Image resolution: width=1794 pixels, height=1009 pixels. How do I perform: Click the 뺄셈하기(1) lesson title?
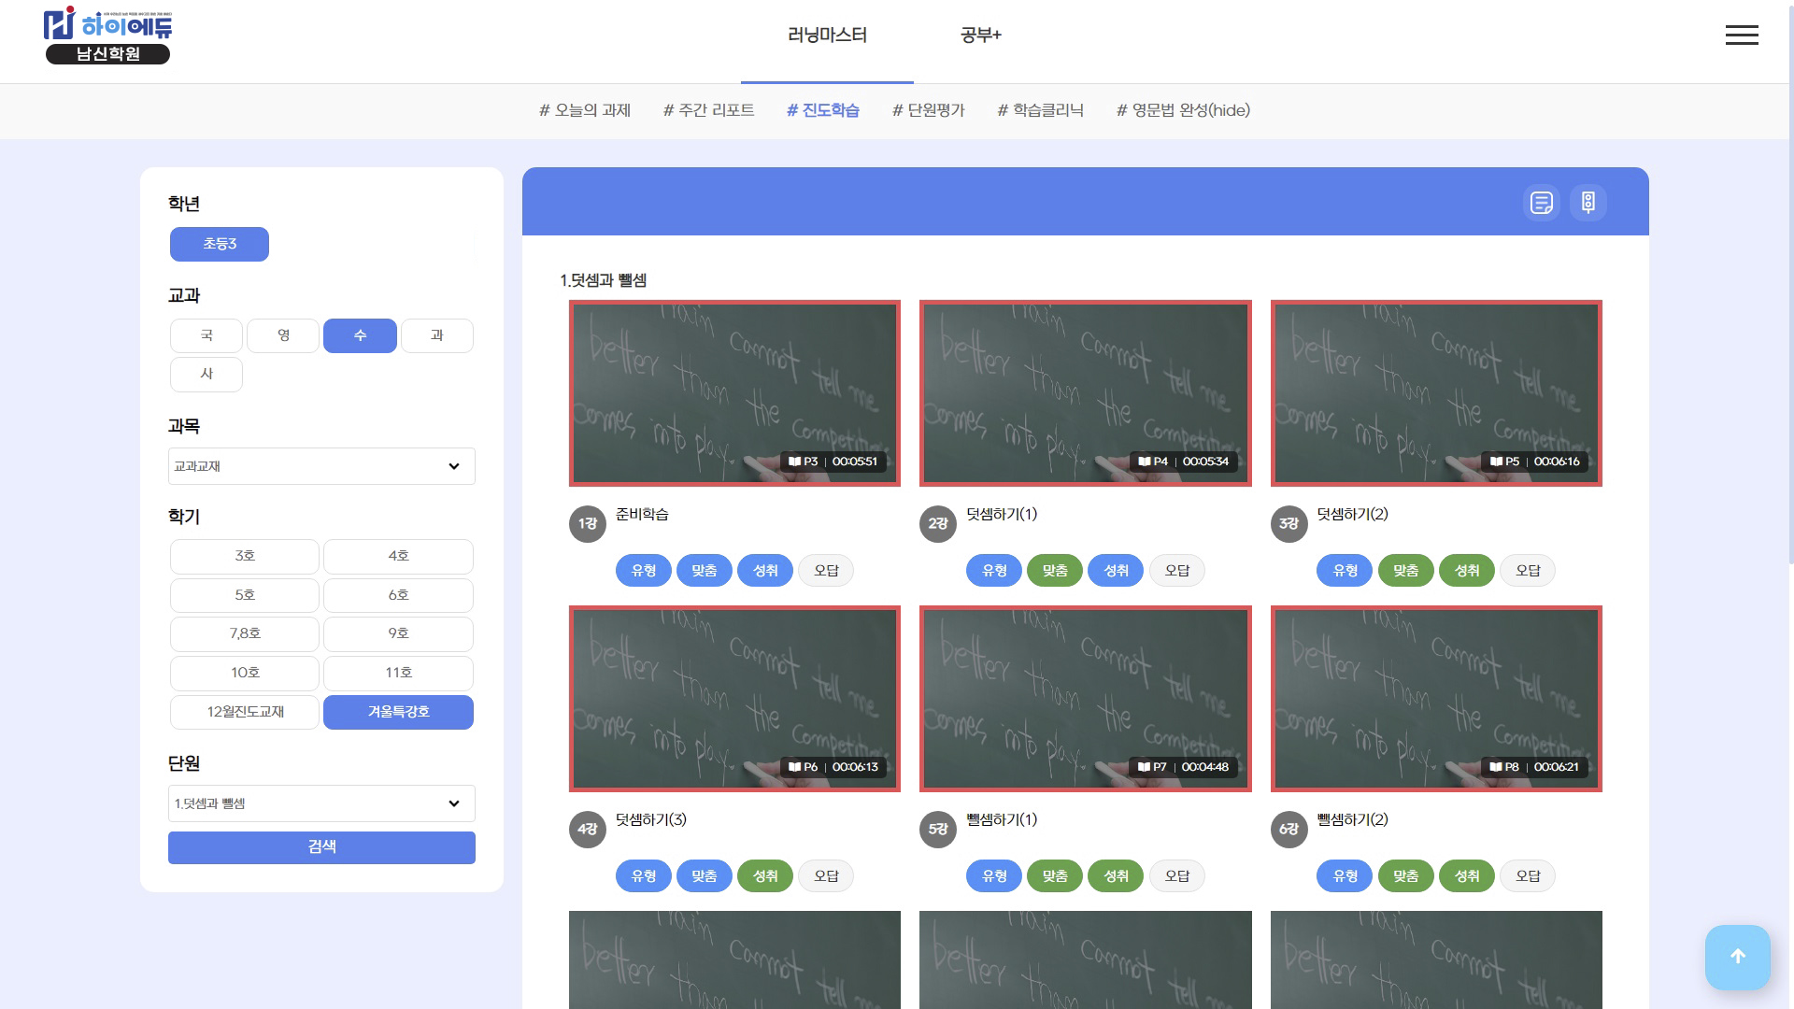pos(1002,819)
